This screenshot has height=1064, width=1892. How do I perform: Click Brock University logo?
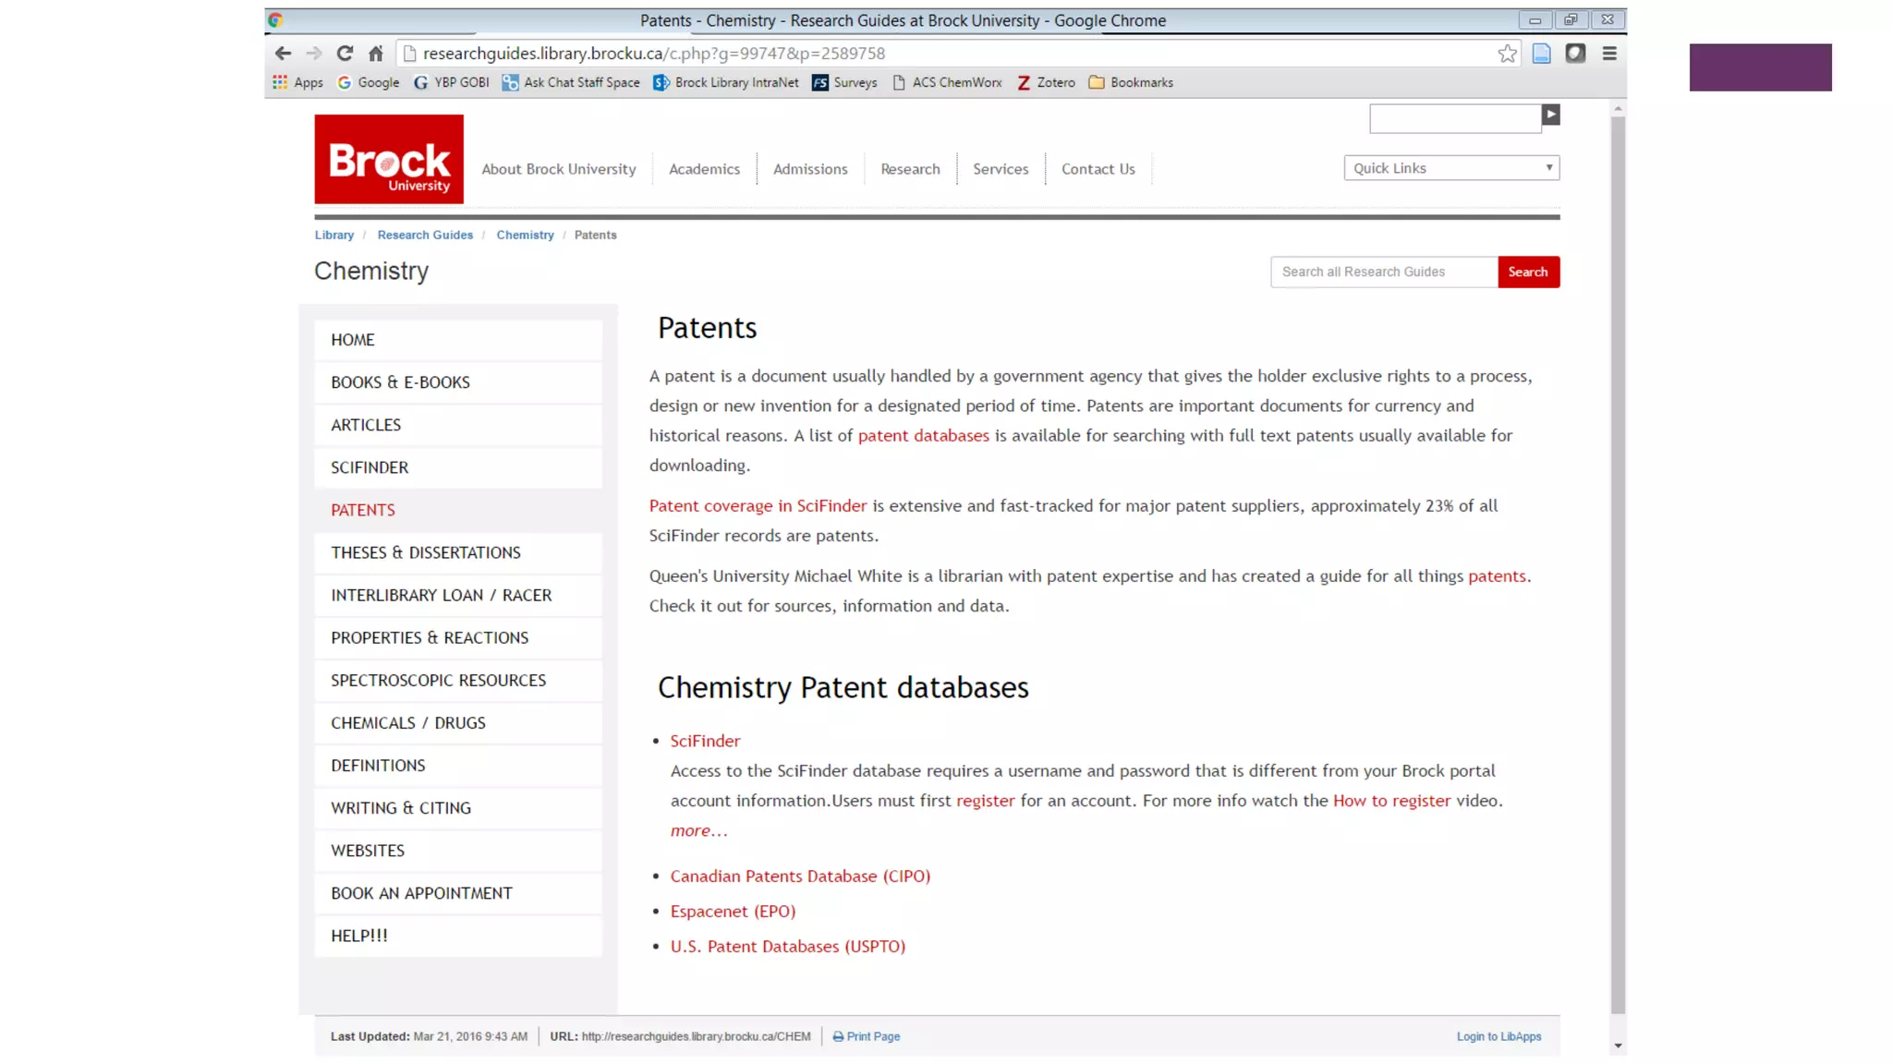coord(389,159)
